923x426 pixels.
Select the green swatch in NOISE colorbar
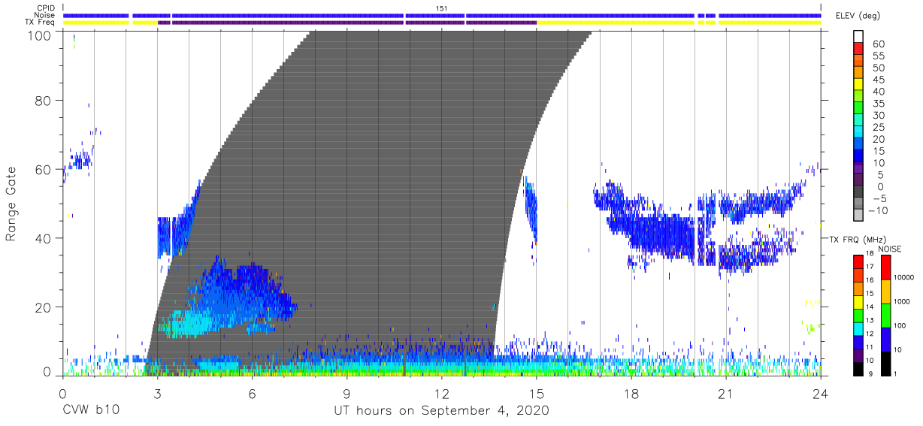pyautogui.click(x=885, y=316)
